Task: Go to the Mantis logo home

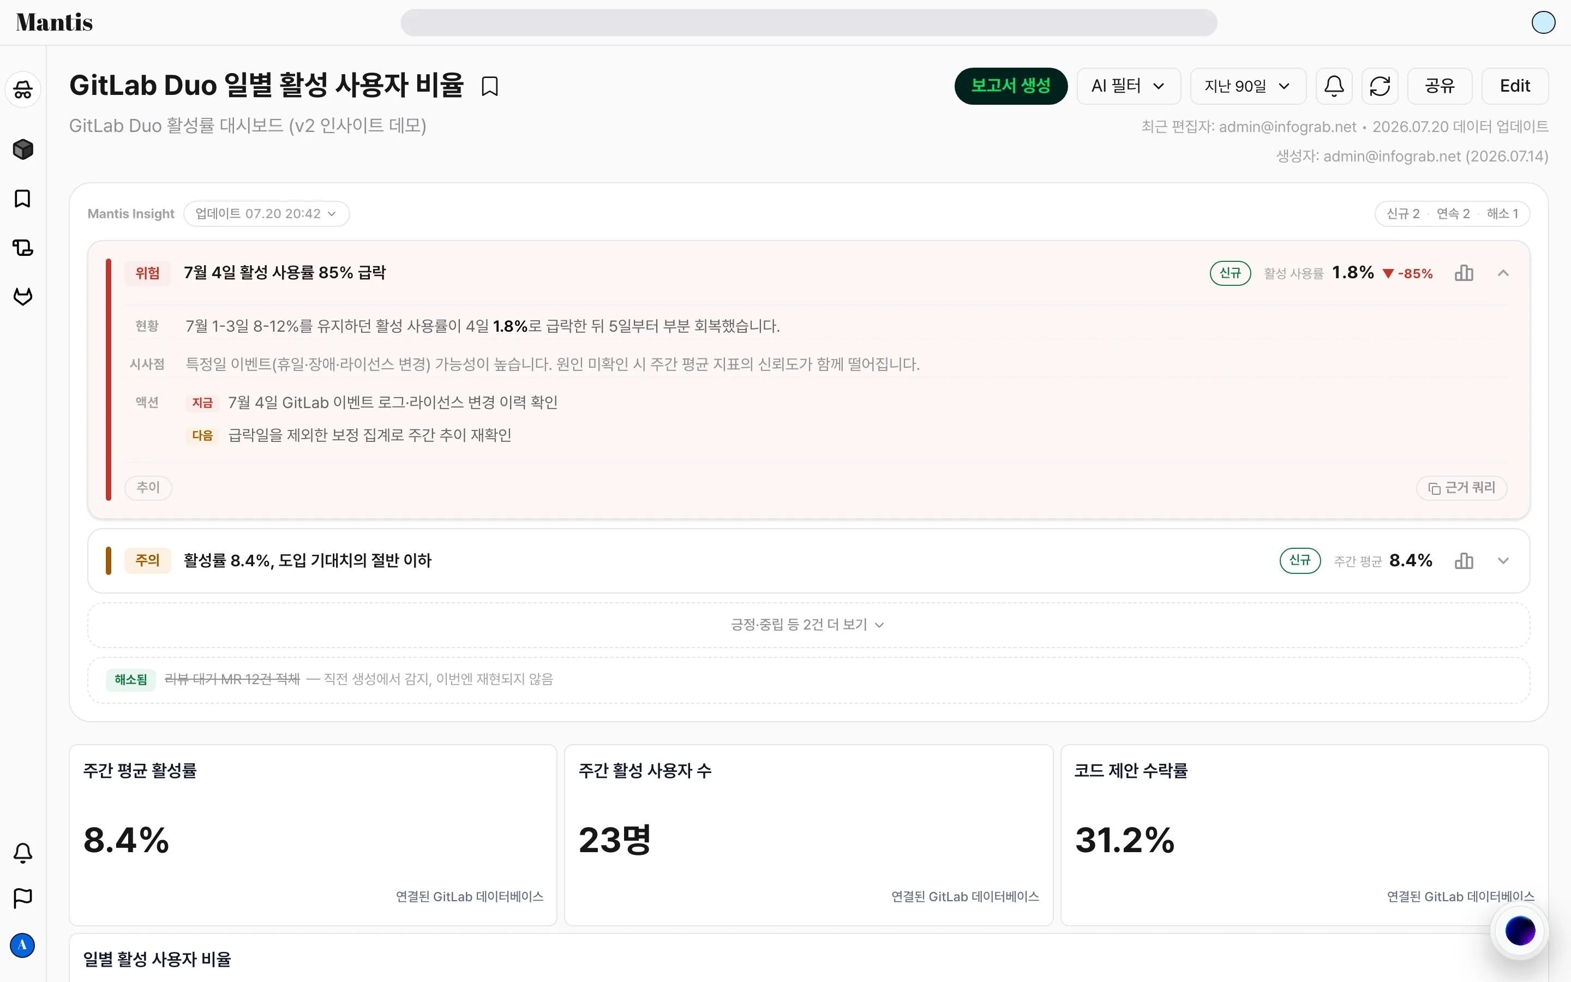Action: point(55,23)
